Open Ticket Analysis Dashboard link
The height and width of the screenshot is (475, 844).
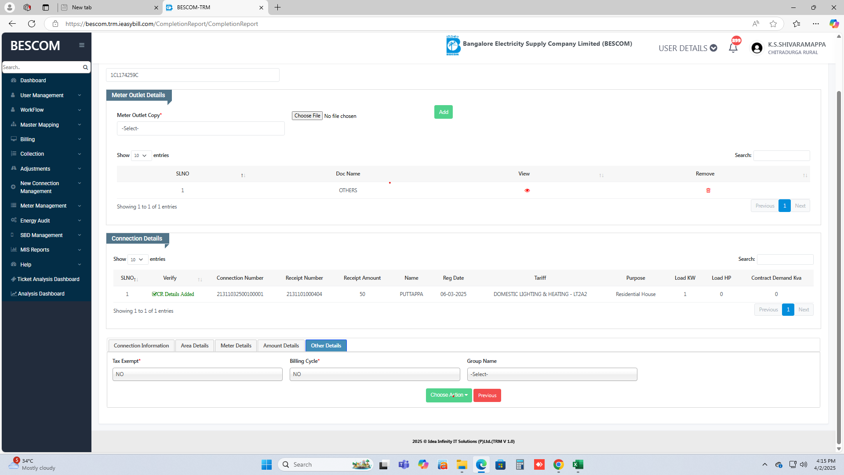(x=46, y=279)
